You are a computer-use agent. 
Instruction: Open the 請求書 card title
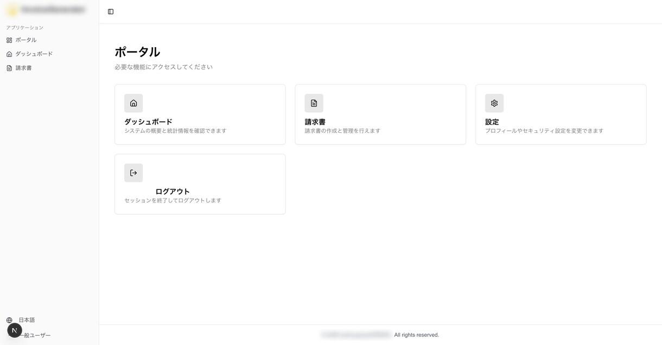click(315, 122)
